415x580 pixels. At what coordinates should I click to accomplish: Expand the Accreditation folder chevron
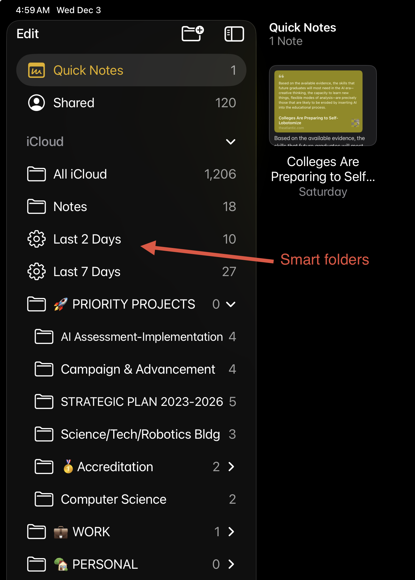tap(231, 467)
